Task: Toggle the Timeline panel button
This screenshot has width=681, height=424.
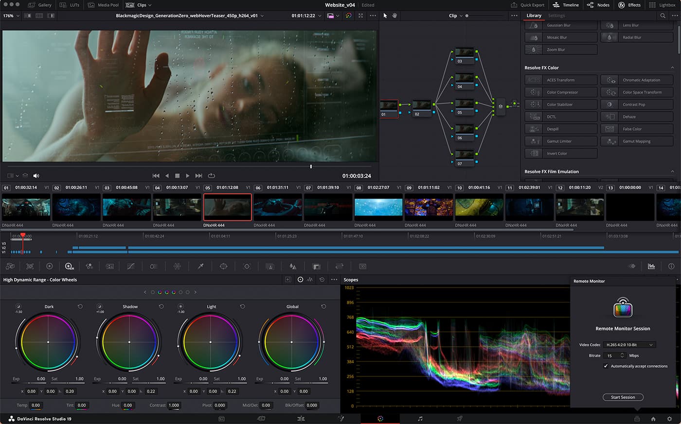Action: pos(566,5)
